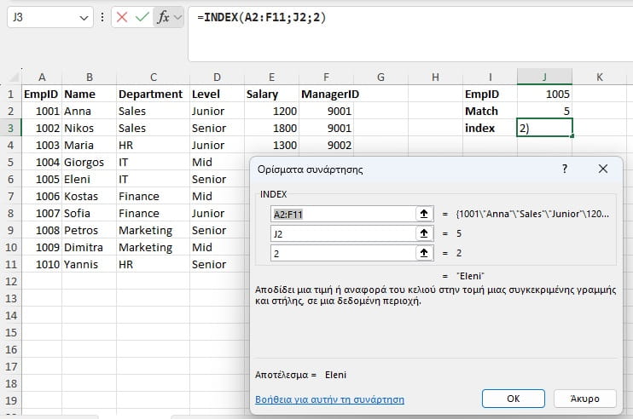
Task: Close the Function Arguments dialog
Action: pyautogui.click(x=603, y=169)
